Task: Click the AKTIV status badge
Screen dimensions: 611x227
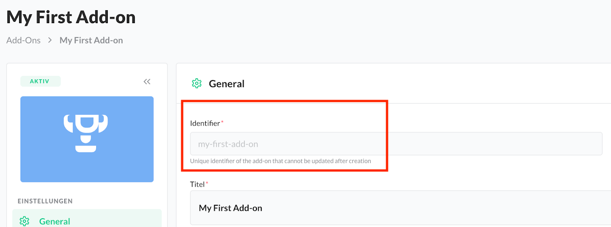Action: pyautogui.click(x=40, y=82)
